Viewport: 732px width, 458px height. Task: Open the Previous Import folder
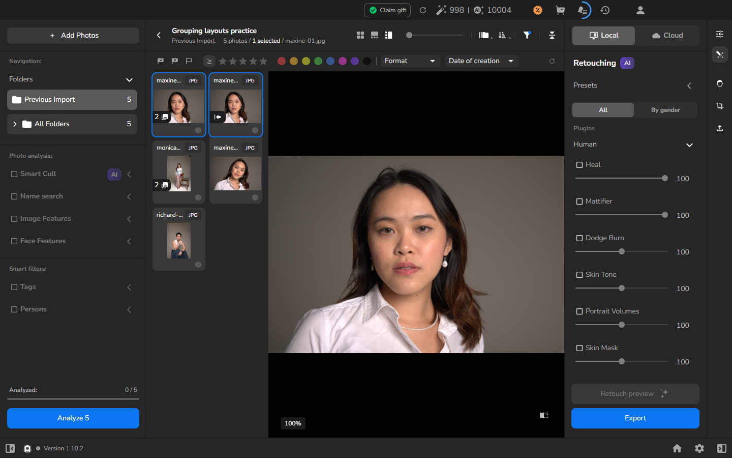72,100
